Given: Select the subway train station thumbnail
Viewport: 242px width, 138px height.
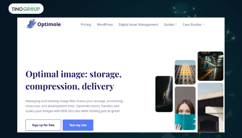Looking at the screenshot, I should coord(210,66).
